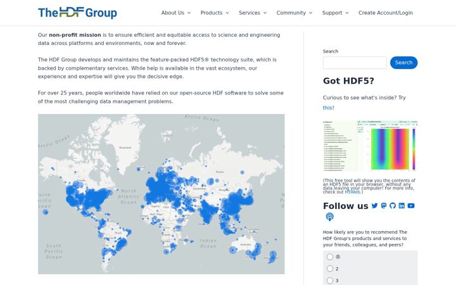Select rating 2 radio button
Image resolution: width=456 pixels, height=285 pixels.
coord(330,269)
